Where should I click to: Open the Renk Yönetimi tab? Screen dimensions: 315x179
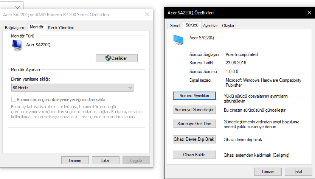pyautogui.click(x=61, y=28)
